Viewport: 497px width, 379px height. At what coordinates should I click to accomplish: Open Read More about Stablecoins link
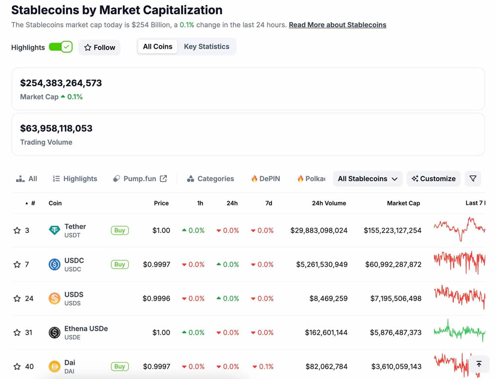337,25
